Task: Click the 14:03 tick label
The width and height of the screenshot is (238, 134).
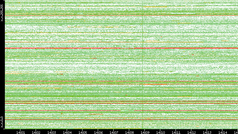Action: (51, 132)
